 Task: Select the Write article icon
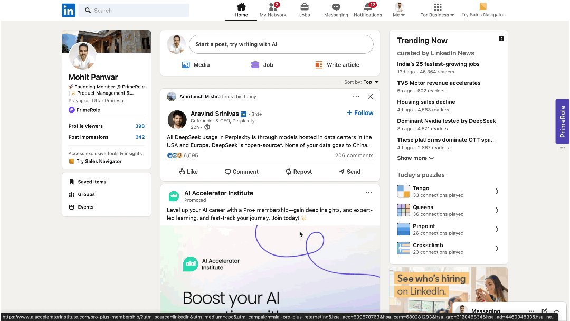tap(319, 64)
